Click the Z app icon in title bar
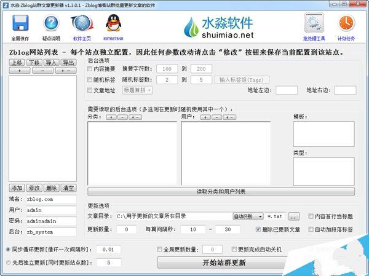 (6, 5)
